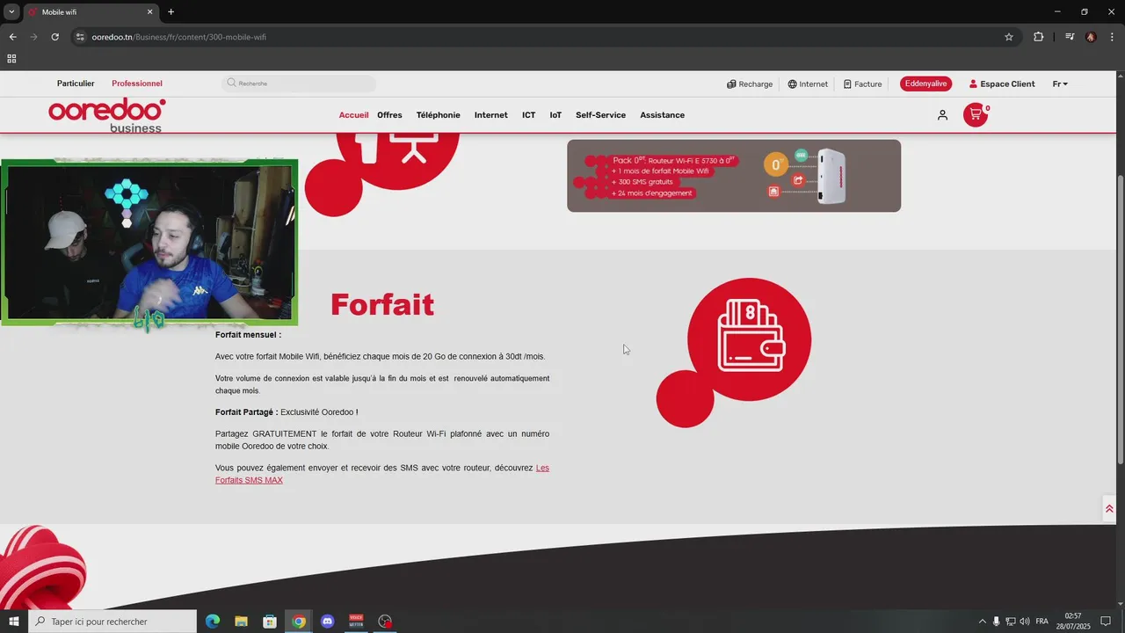Image resolution: width=1125 pixels, height=633 pixels.
Task: Click the page vertical scrollbar
Action: 1120,320
